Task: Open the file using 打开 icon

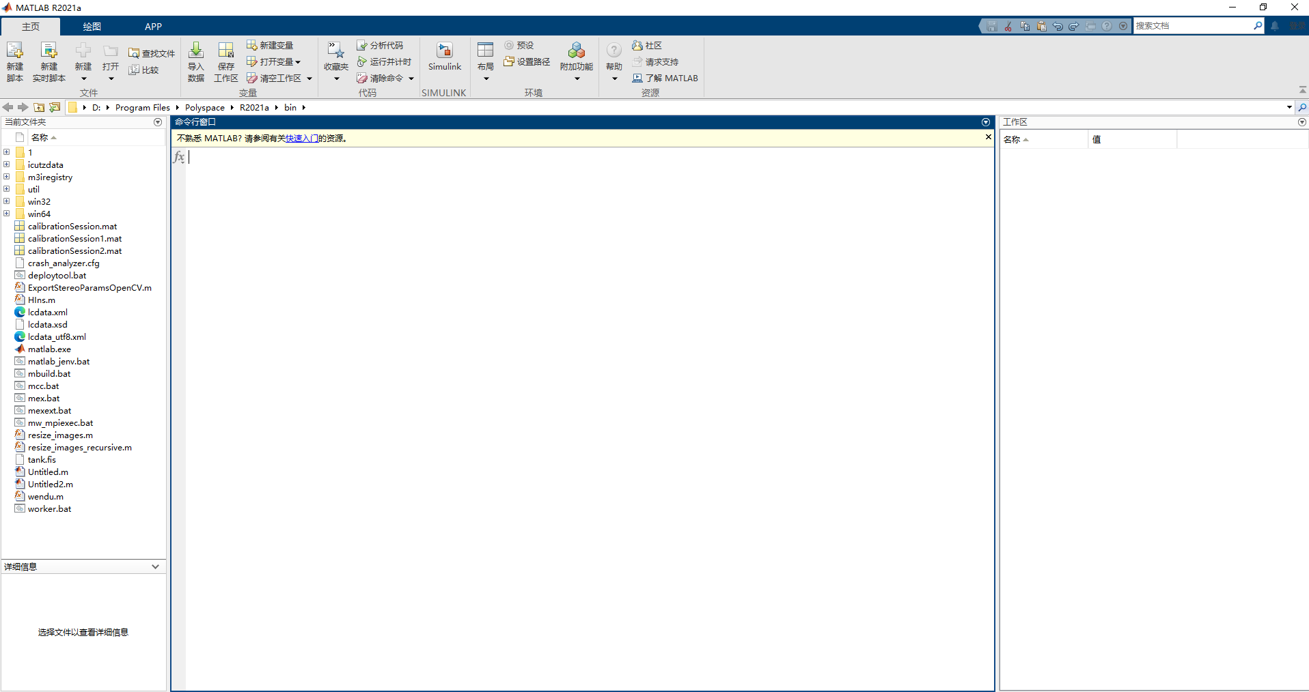Action: point(111,51)
